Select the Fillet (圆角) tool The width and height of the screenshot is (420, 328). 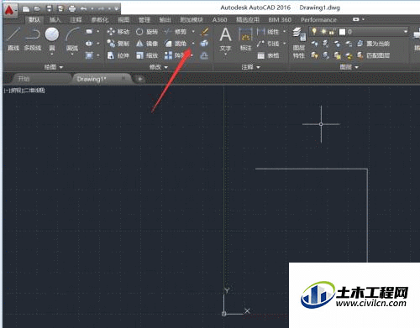pos(176,44)
